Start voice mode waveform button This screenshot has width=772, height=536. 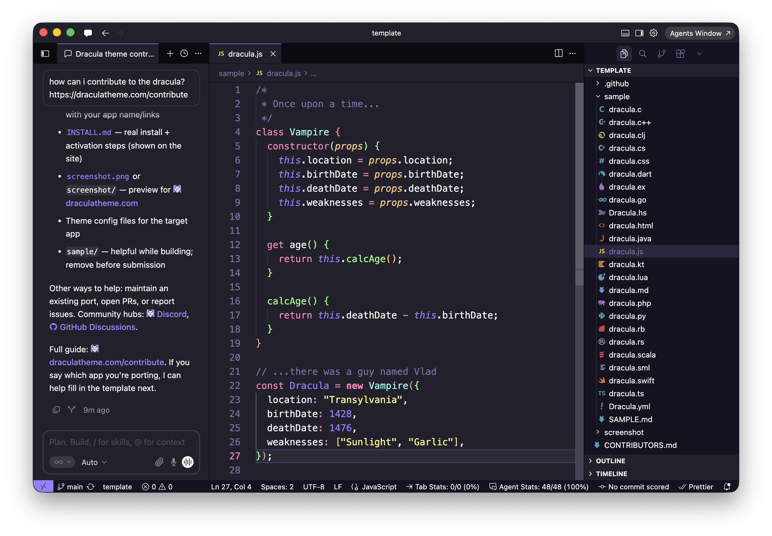(x=187, y=462)
